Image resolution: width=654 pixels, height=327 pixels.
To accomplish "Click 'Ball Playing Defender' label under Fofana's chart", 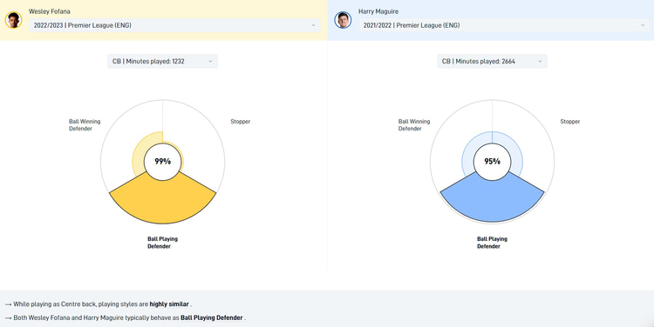I will coord(163,243).
